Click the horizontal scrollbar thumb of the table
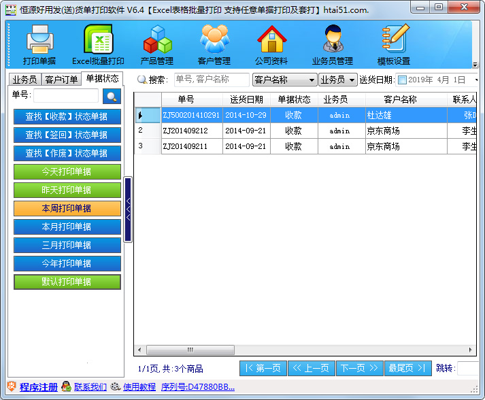Screen dimensions: 485x400 tap(190, 350)
